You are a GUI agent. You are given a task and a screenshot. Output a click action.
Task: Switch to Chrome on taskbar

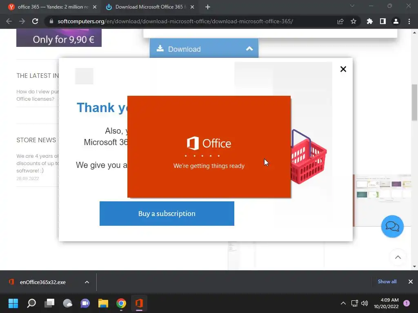[x=121, y=303]
